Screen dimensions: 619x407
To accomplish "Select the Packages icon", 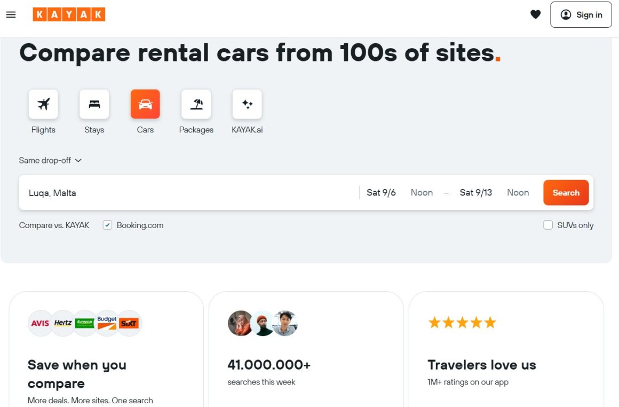I will [196, 104].
